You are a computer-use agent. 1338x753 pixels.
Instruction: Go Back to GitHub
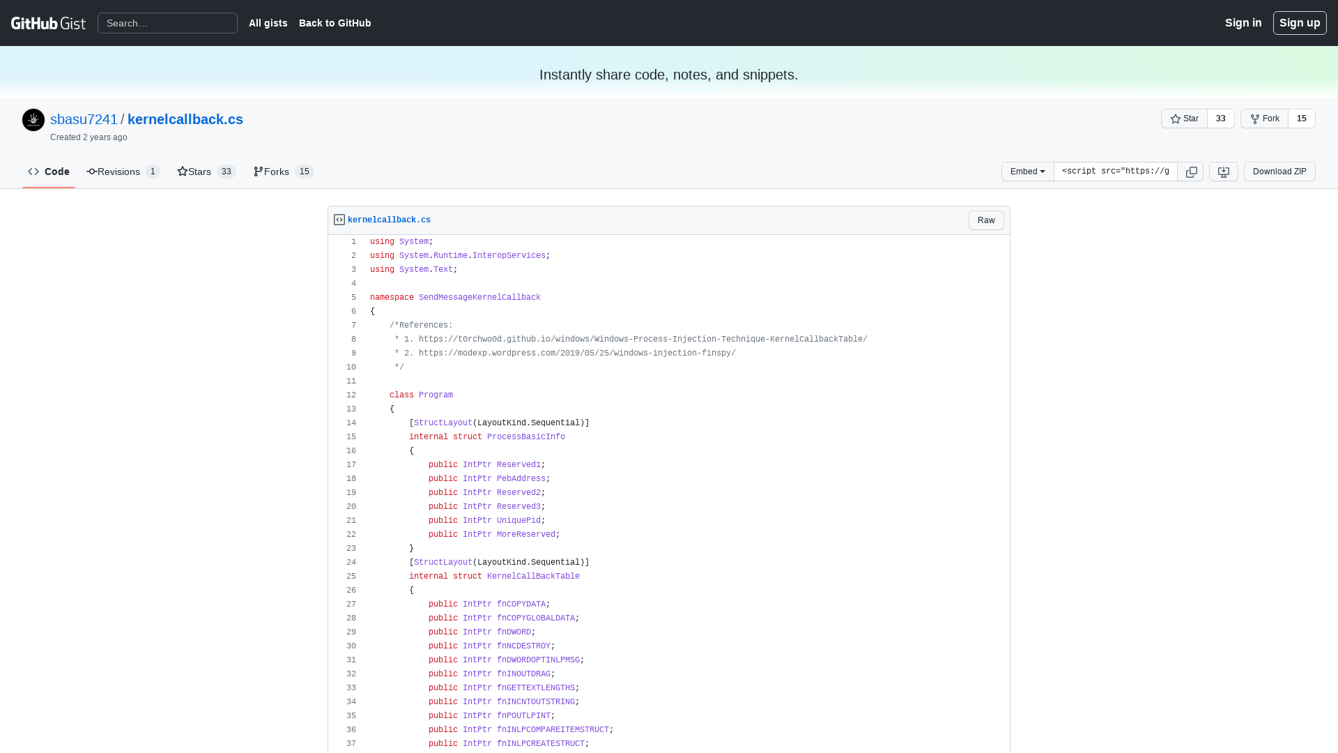pos(335,23)
